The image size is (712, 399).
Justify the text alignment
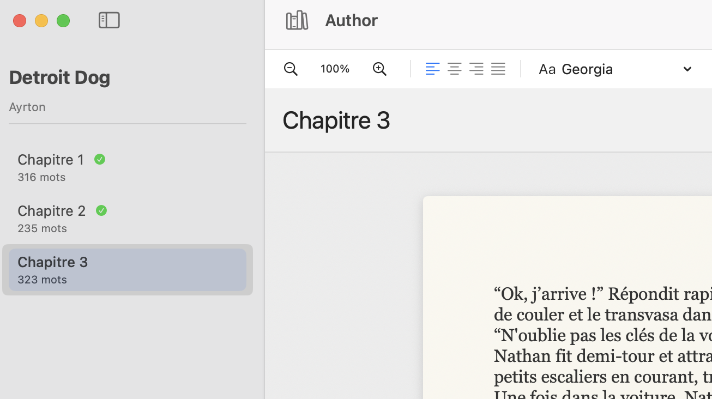(x=498, y=69)
